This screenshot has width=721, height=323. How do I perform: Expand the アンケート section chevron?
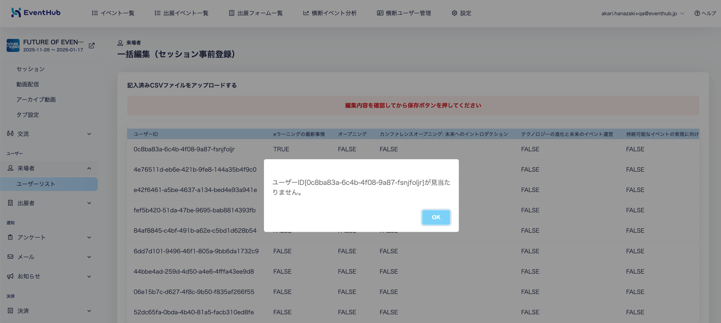click(89, 238)
